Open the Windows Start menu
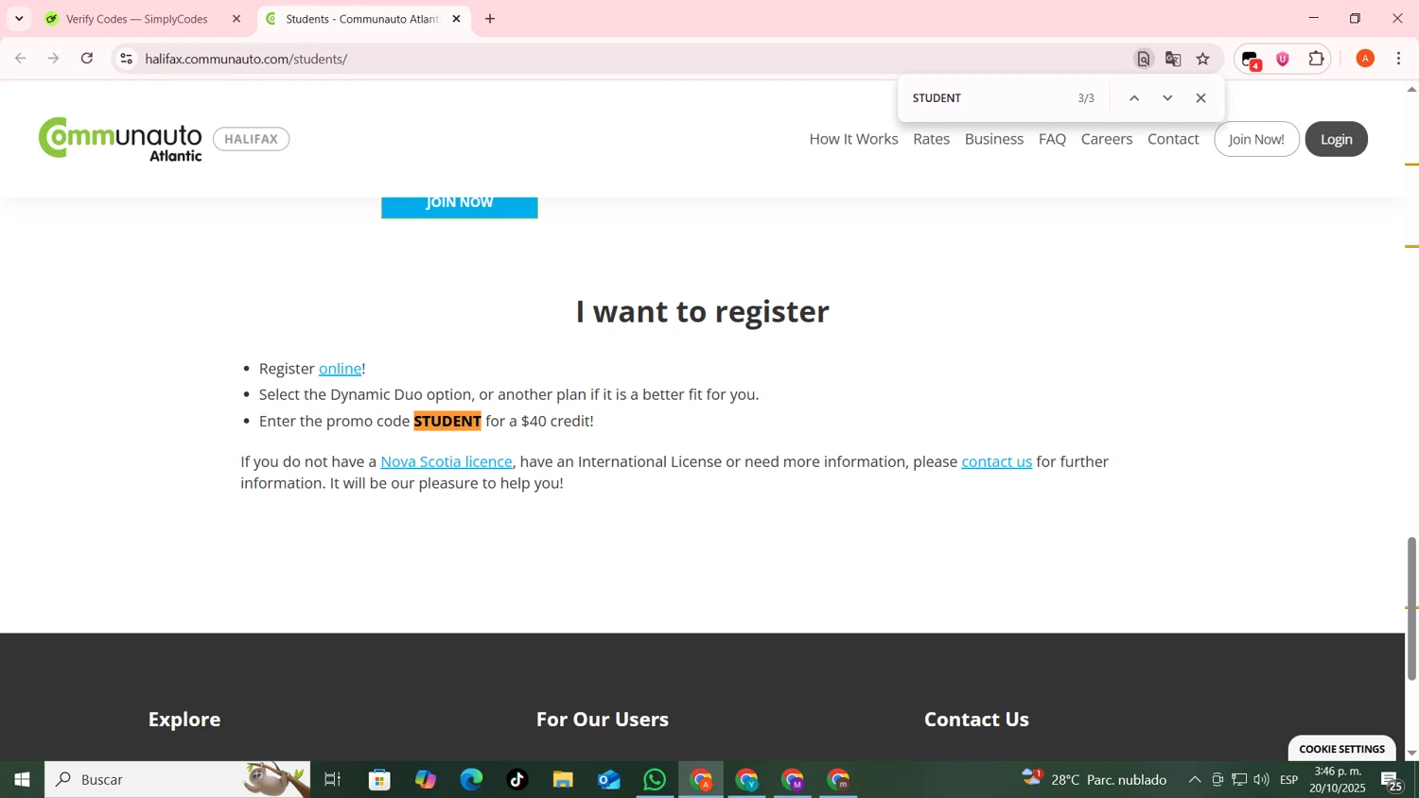 click(22, 780)
